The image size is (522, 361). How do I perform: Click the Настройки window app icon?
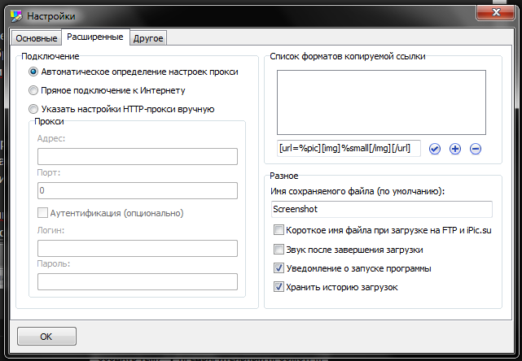16,16
